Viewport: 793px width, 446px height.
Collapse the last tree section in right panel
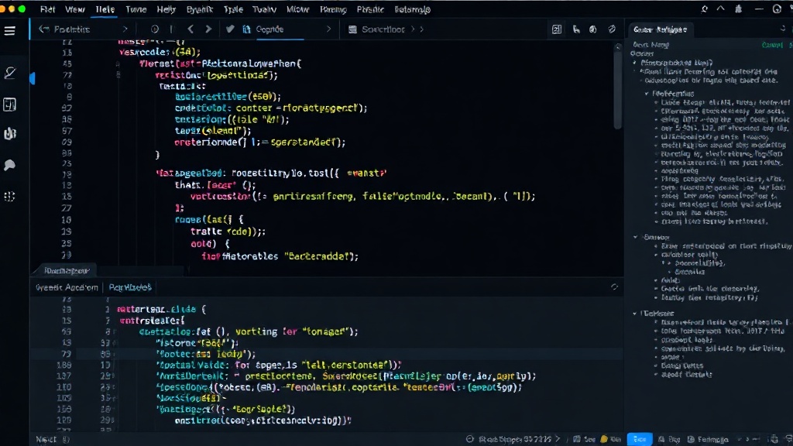point(635,314)
